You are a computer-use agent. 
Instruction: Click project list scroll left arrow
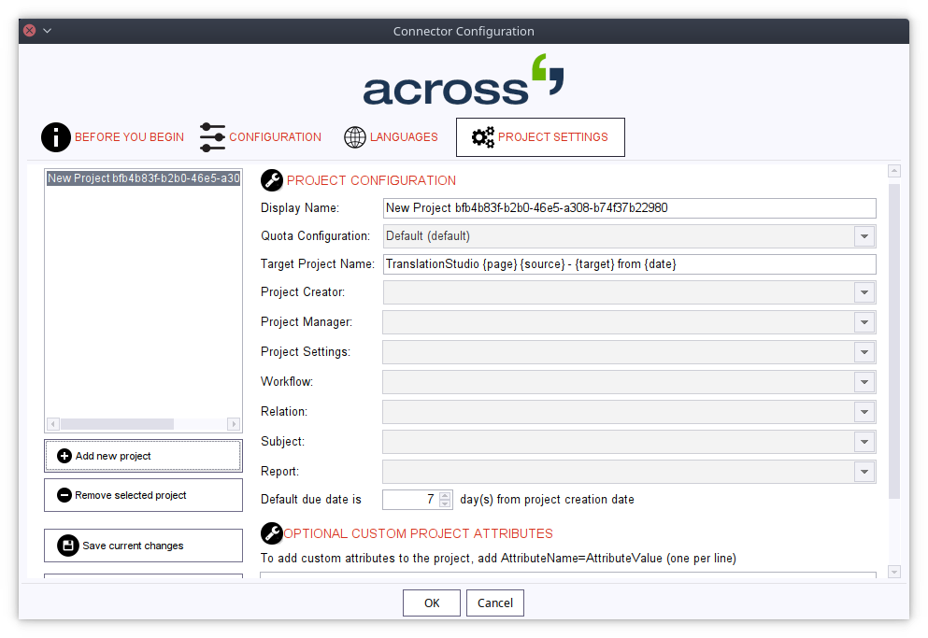point(53,424)
